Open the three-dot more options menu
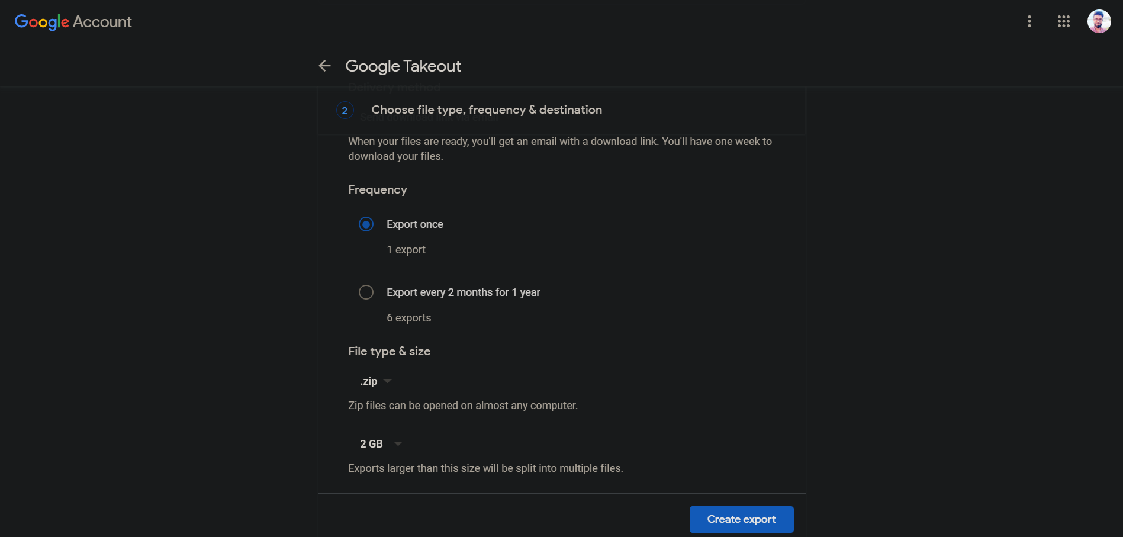 [x=1029, y=22]
